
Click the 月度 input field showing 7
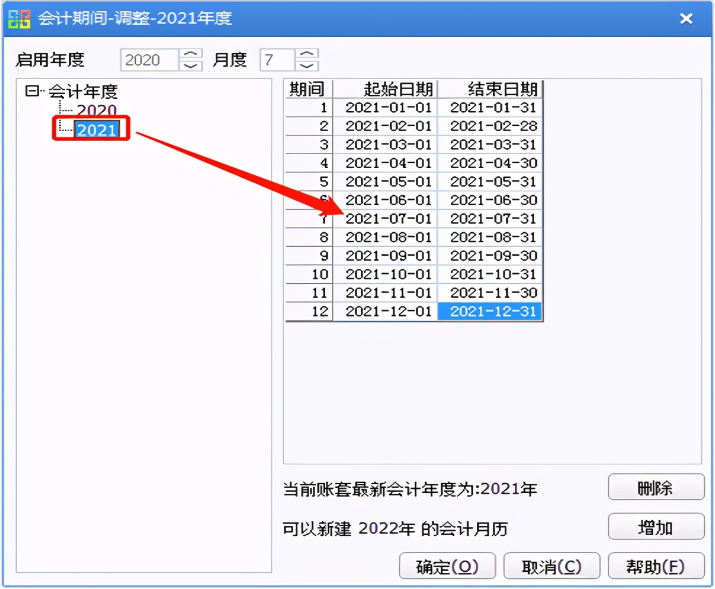(278, 60)
